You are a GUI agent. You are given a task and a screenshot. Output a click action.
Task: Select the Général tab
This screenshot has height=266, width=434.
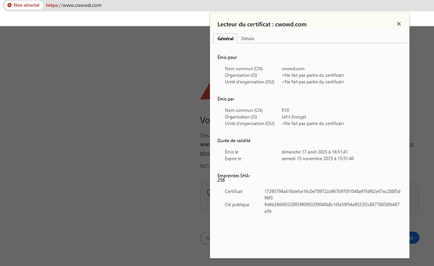225,38
